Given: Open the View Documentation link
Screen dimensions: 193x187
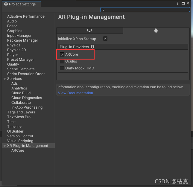Looking at the screenshot, I should [75, 93].
